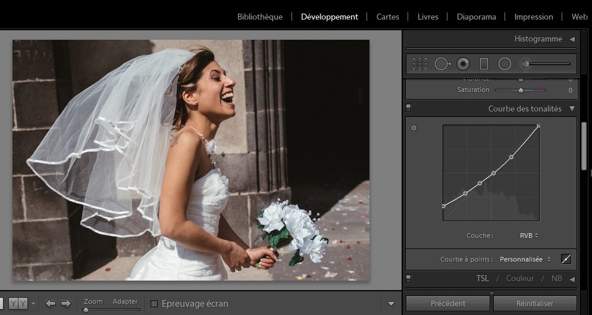Viewport: 592px width, 315px height.
Task: Open the Impression module
Action: click(x=534, y=17)
